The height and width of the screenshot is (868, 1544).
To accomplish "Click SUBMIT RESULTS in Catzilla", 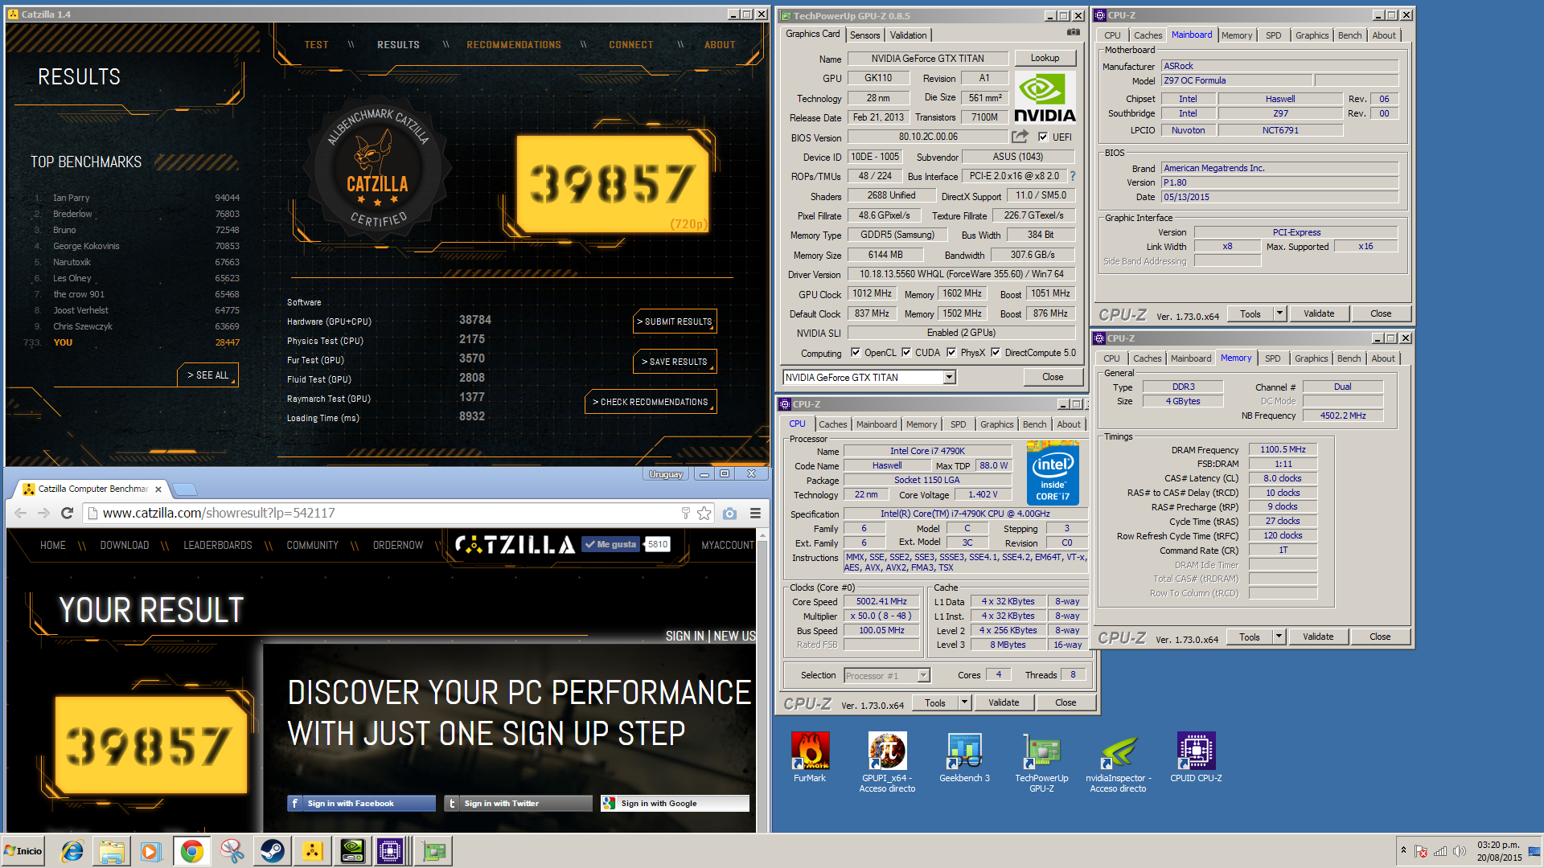I will coord(675,321).
